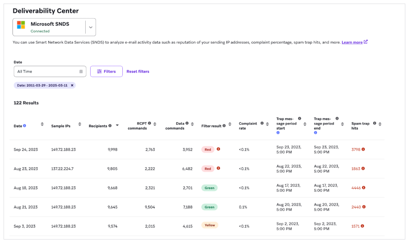408x244 pixels.
Task: Sort table by Complaint rate column
Action: [x=267, y=124]
